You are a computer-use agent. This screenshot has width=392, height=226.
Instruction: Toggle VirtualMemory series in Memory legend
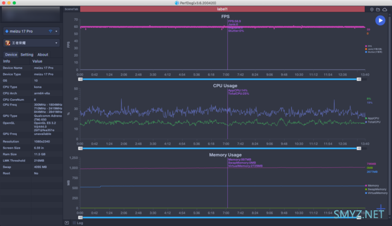pos(376,193)
